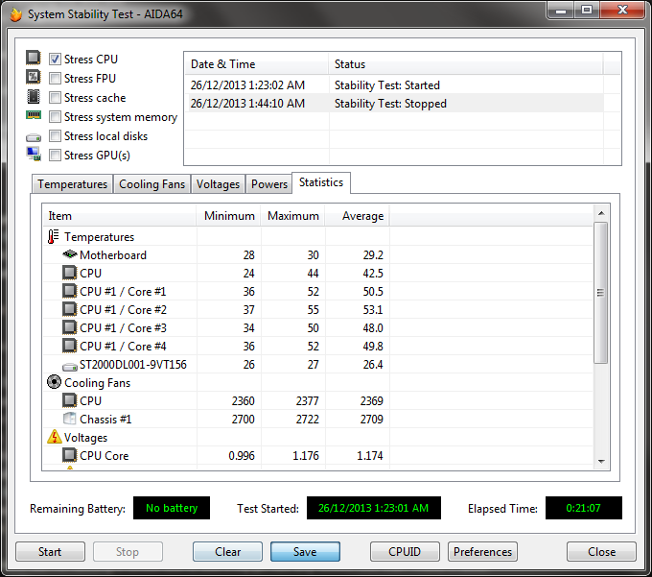
Task: Click the statistics list scroll up arrow
Action: pos(601,213)
